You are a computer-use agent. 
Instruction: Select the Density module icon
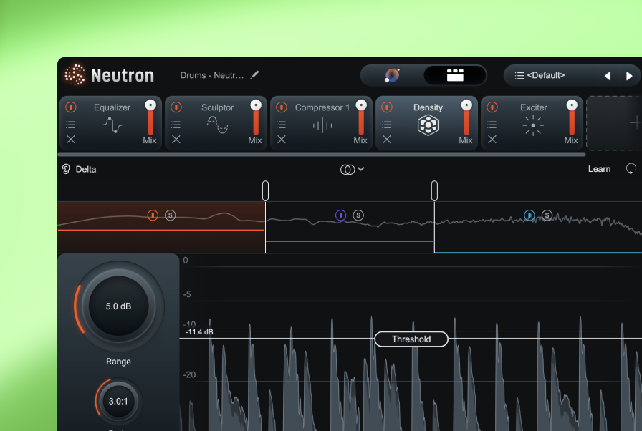[428, 126]
